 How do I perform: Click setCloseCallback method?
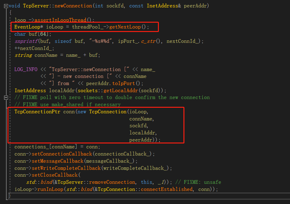click(55, 175)
